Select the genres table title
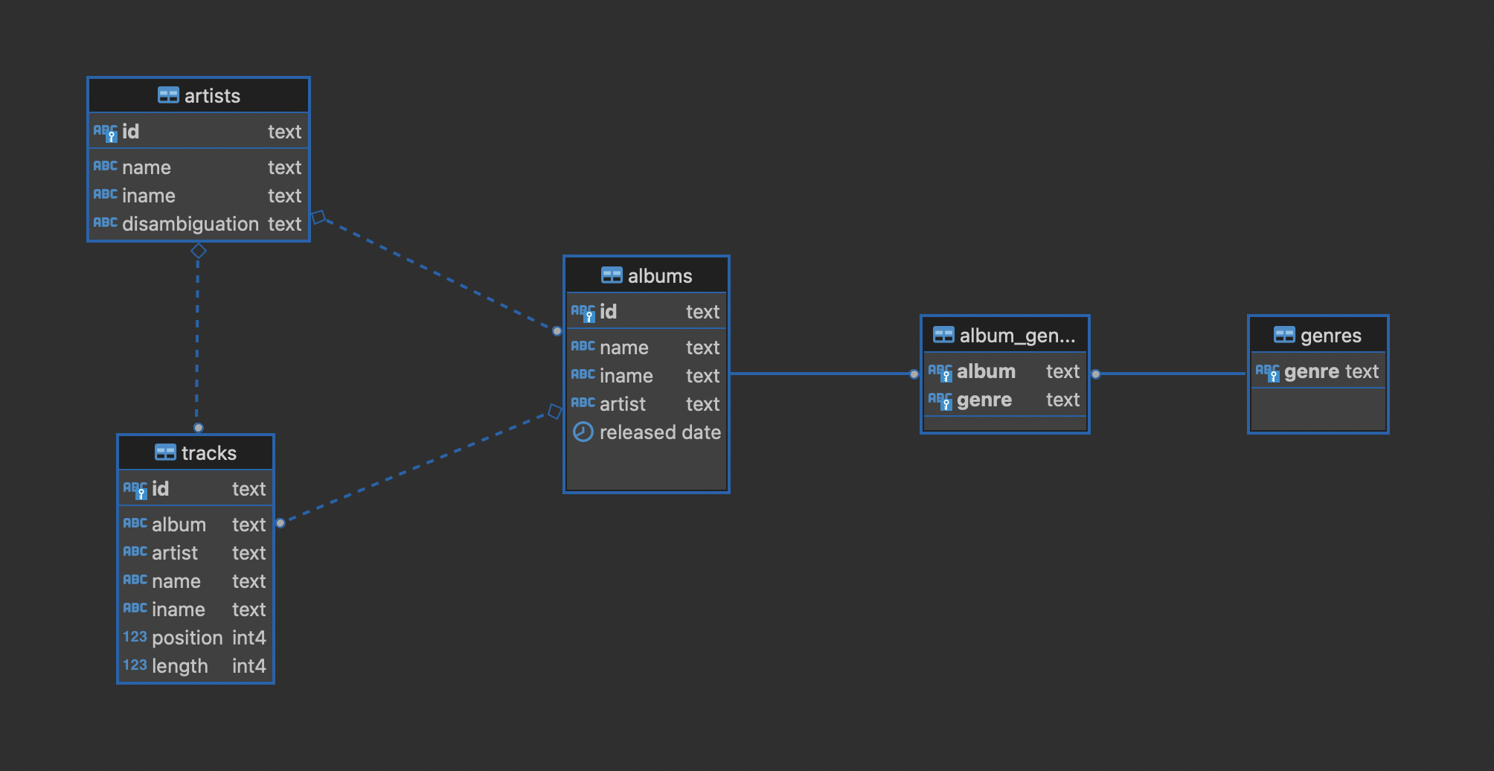The height and width of the screenshot is (771, 1494). [1331, 336]
